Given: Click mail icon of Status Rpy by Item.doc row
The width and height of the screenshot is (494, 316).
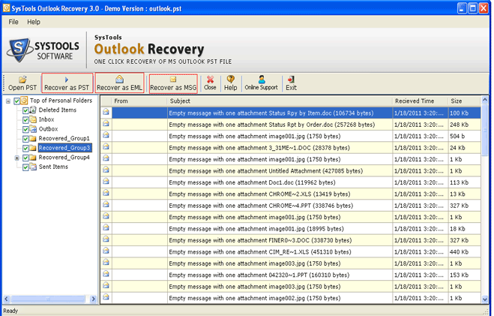Looking at the screenshot, I should 106,112.
